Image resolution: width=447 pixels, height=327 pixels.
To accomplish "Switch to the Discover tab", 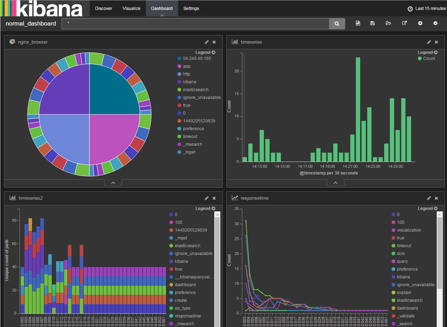I will coord(103,8).
